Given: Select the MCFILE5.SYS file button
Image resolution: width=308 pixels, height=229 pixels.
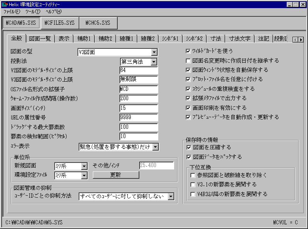Looking at the screenshot, I should click(60, 23).
